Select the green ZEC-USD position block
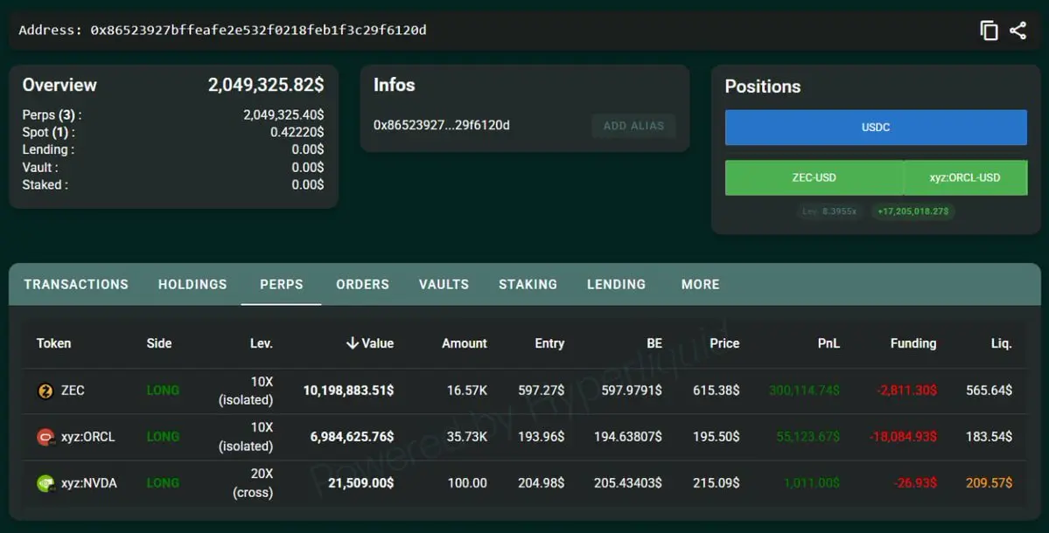1049x533 pixels. pos(815,177)
